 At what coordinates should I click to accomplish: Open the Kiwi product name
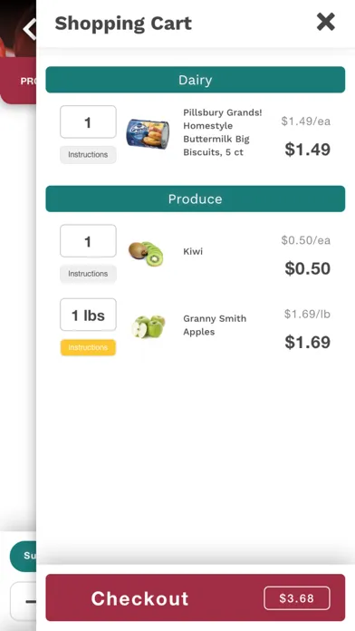pyautogui.click(x=193, y=251)
